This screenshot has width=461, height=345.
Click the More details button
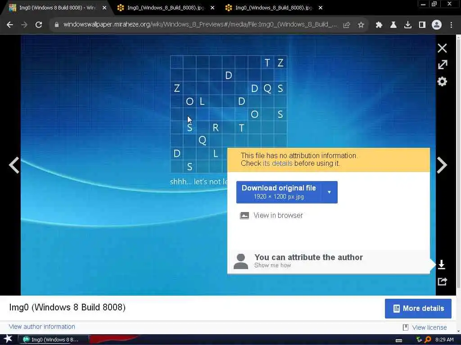pyautogui.click(x=418, y=308)
